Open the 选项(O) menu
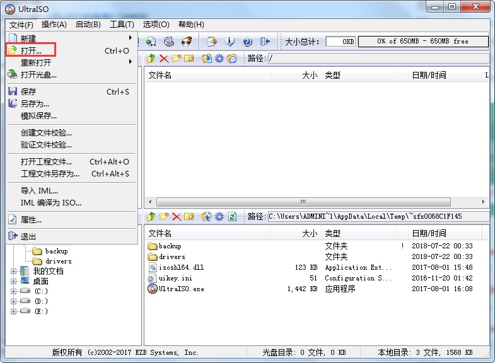 (x=156, y=25)
